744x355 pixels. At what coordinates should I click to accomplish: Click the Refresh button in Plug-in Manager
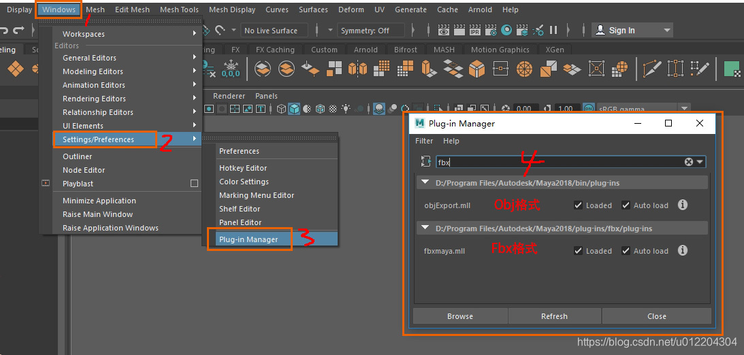554,316
